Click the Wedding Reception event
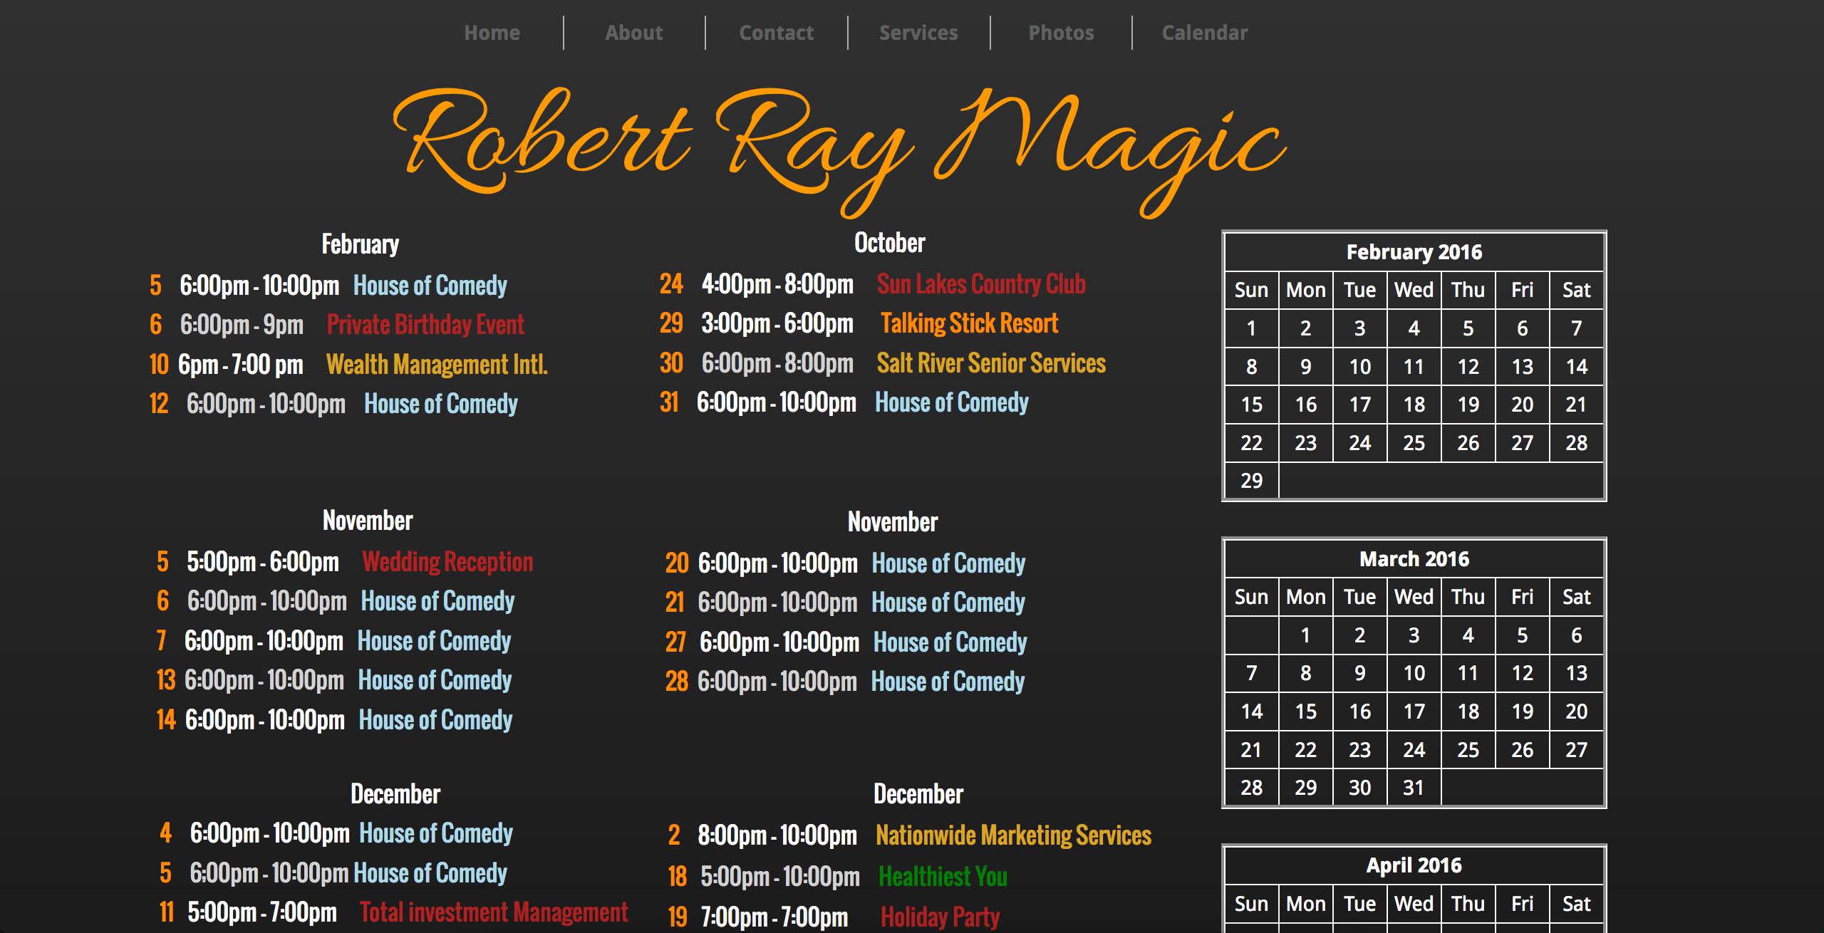 (447, 562)
